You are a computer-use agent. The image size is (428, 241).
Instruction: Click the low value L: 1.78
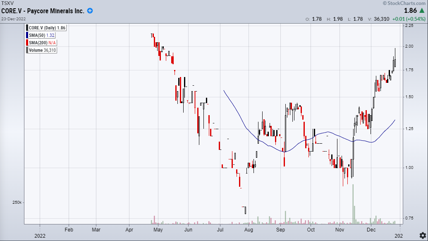click(355, 19)
